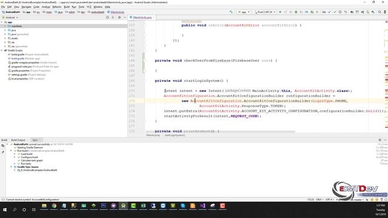388x218 pixels.
Task: Open File Explorer from the taskbar
Action: click(x=44, y=206)
